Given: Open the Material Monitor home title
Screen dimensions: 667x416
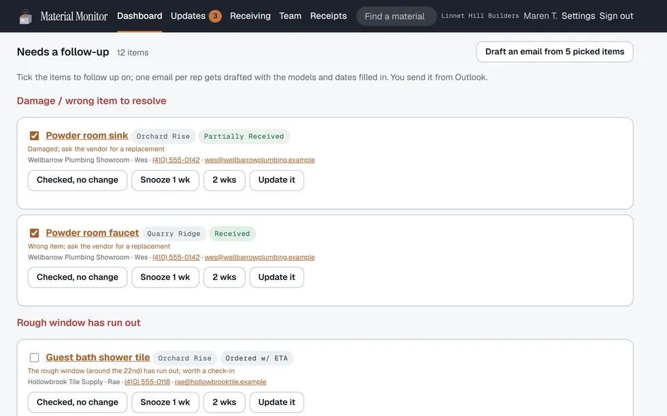Looking at the screenshot, I should pos(74,16).
